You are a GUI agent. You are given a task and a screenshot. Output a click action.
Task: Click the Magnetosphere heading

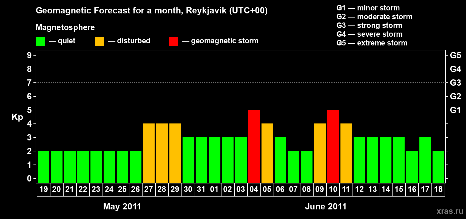point(65,28)
